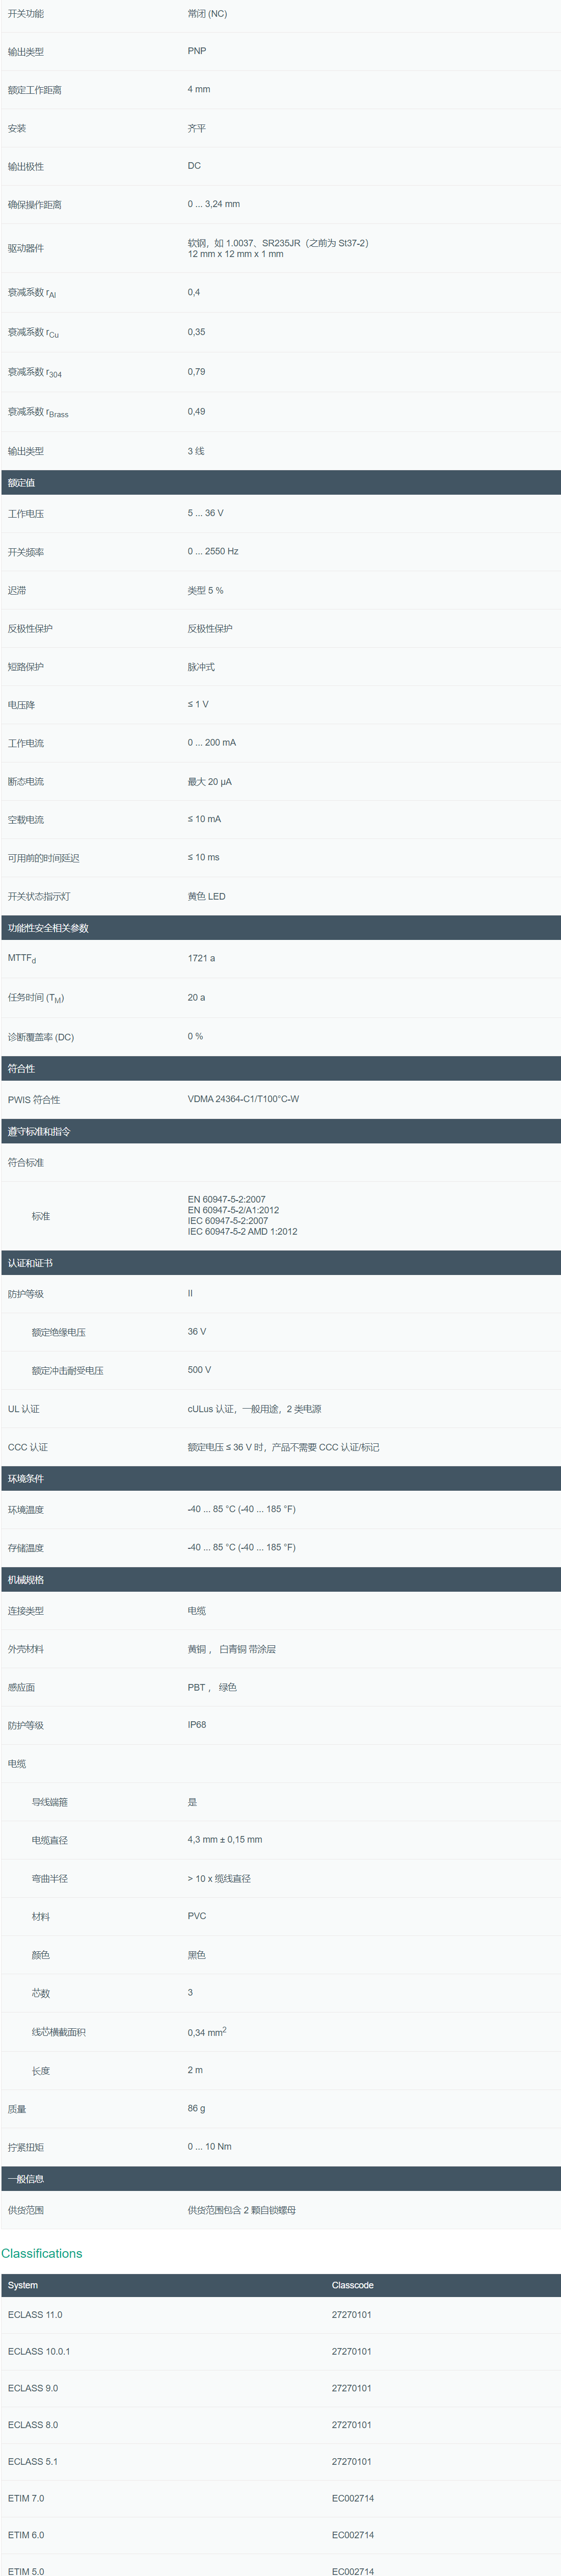Click the 'UL 认证' label
561x2576 pixels.
click(24, 1409)
